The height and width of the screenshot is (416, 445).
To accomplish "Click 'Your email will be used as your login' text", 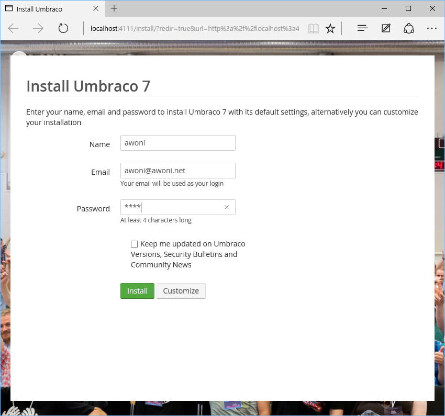I will [172, 184].
